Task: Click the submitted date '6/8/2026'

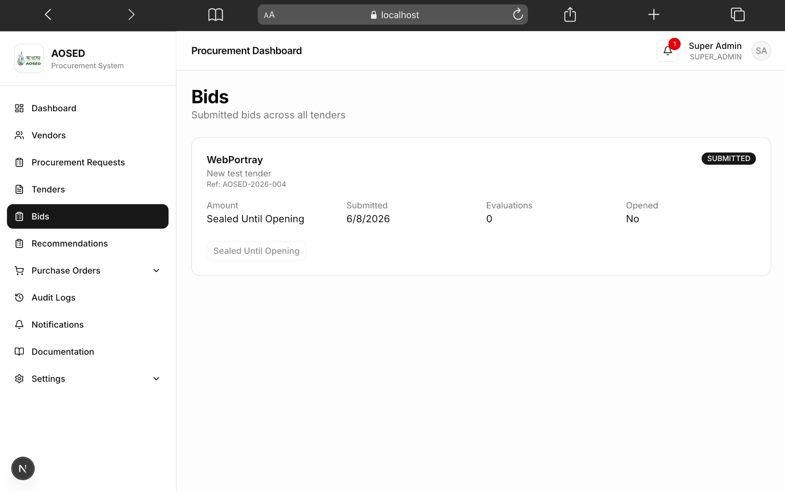Action: pyautogui.click(x=368, y=219)
